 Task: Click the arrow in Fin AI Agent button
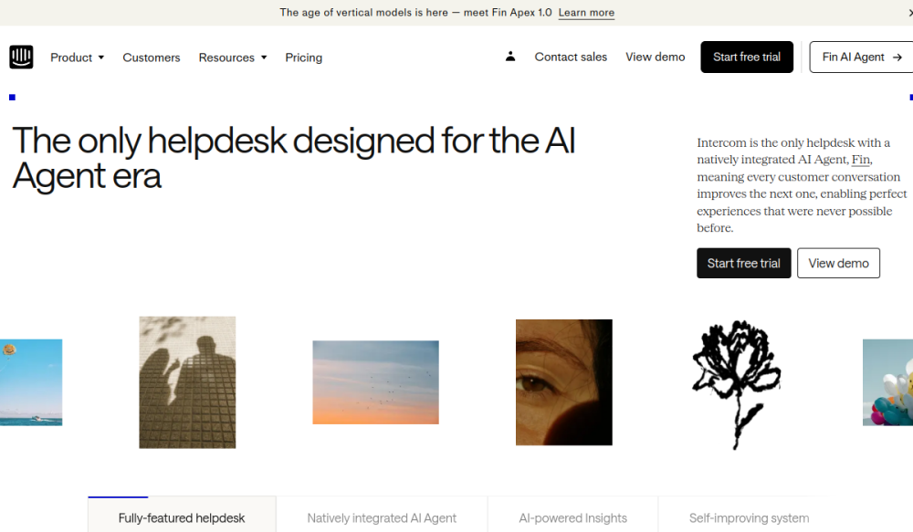pyautogui.click(x=897, y=57)
